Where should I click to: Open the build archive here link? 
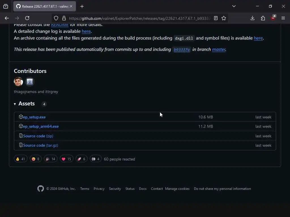(x=258, y=38)
